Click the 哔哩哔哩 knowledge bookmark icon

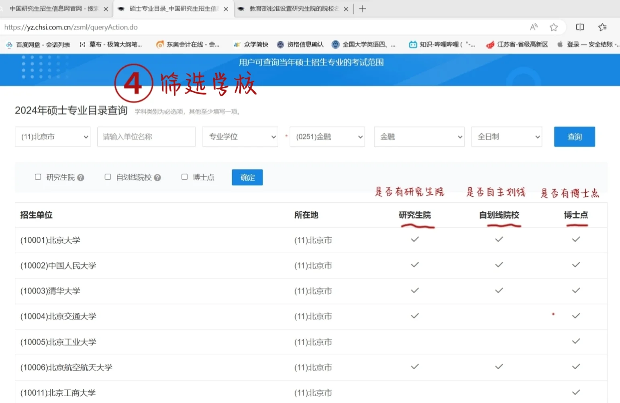412,45
